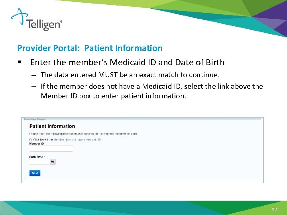Select the Member ID field label
This screenshot has height=215, width=287.
[36, 143]
